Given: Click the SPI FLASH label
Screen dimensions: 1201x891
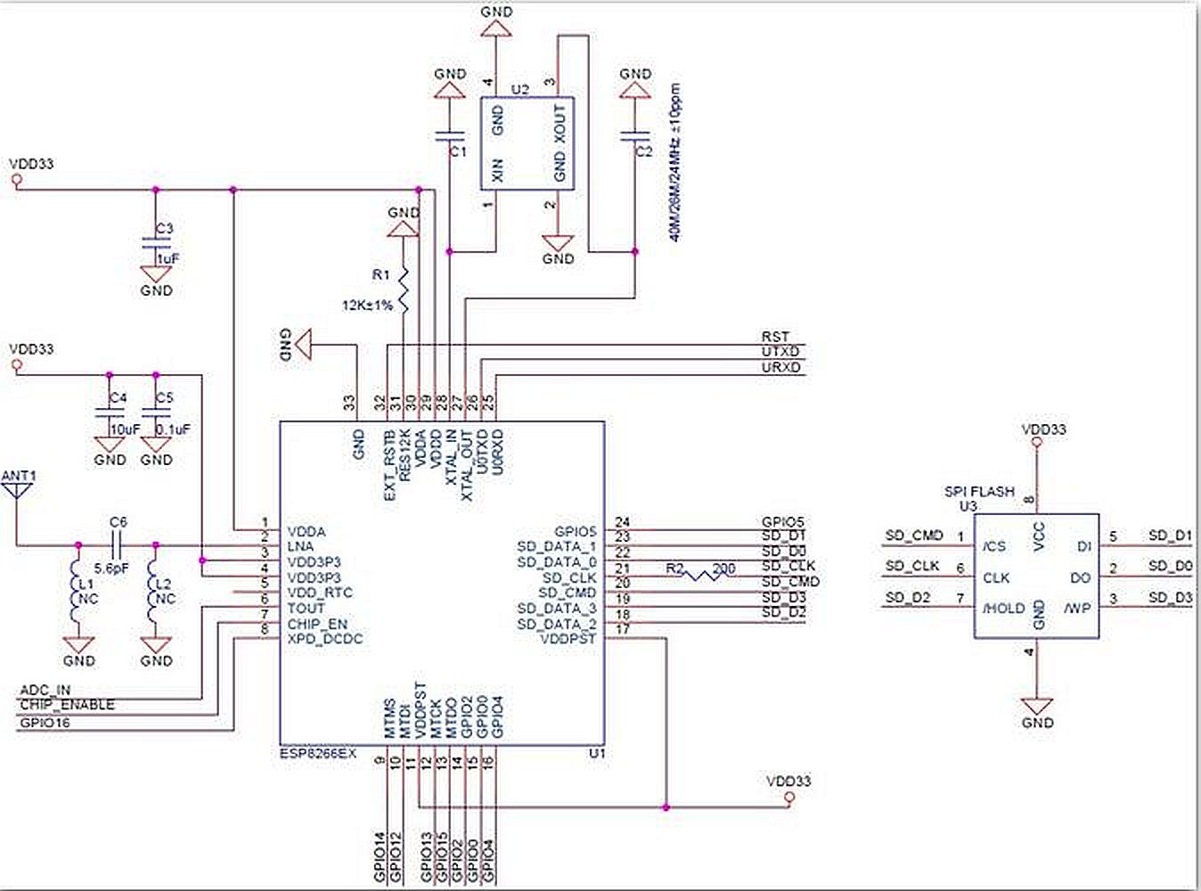Looking at the screenshot, I should [x=979, y=492].
